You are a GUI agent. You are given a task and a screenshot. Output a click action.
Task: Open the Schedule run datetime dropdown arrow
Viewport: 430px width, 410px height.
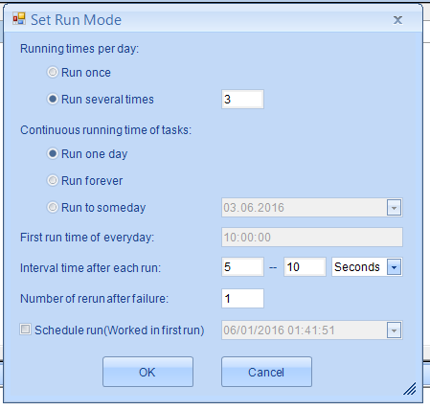394,330
